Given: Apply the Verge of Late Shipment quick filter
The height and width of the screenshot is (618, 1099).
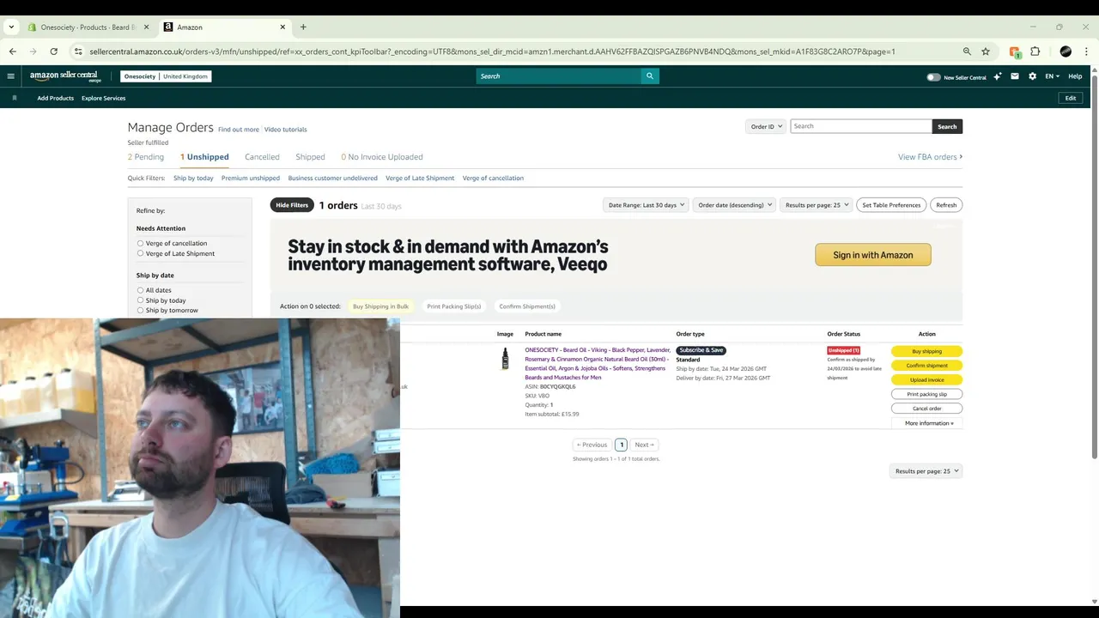Looking at the screenshot, I should click(420, 178).
